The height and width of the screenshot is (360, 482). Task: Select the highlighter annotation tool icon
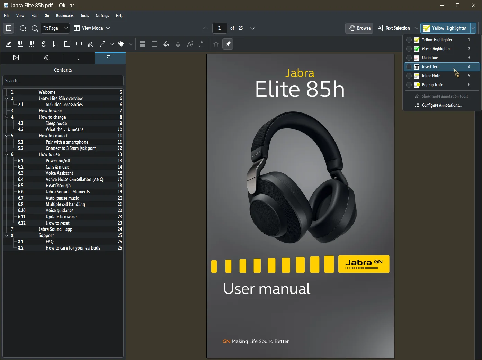pos(8,44)
